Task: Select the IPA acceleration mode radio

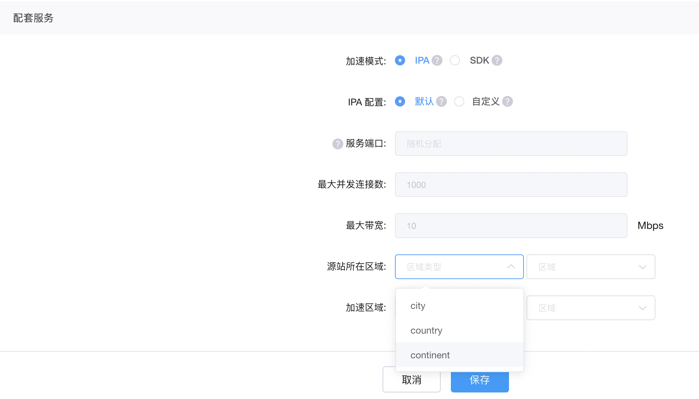Action: (400, 60)
